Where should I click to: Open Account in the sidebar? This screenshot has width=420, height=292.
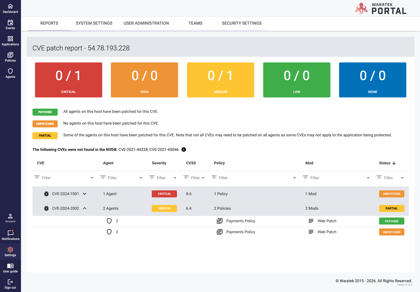click(x=10, y=218)
